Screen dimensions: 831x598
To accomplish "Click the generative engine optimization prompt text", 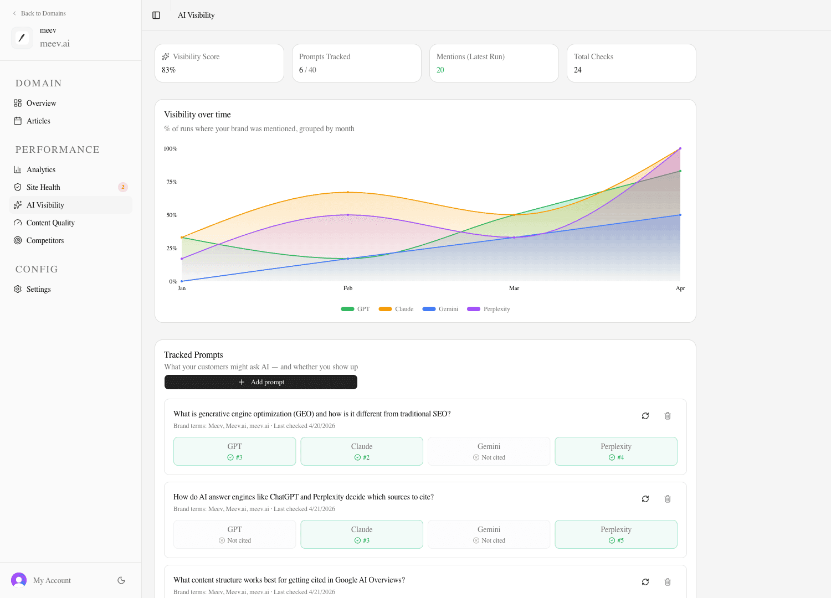I will 312,414.
